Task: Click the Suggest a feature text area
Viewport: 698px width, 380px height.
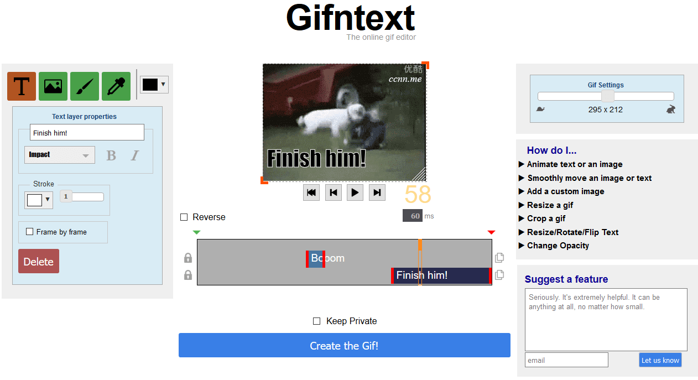Action: coord(606,319)
